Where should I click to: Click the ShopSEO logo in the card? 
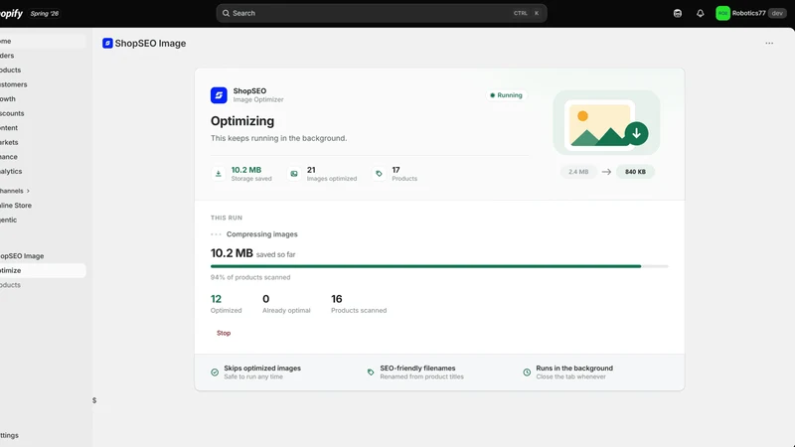click(219, 95)
